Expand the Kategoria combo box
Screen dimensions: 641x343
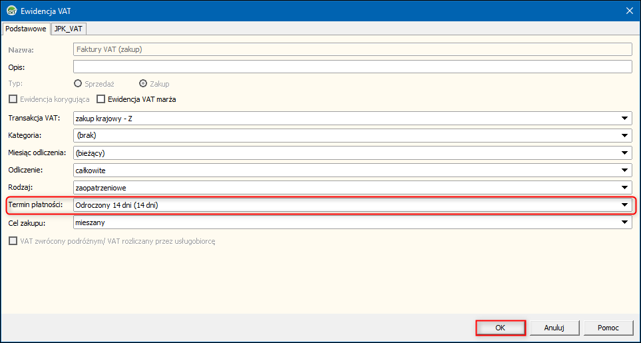click(353, 135)
